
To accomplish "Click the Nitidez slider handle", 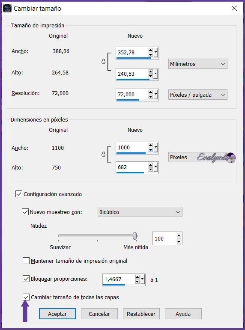I will click(x=135, y=236).
